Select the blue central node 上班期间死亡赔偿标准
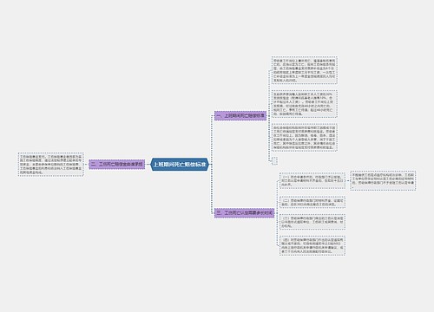This screenshot has width=434, height=312. [x=180, y=165]
